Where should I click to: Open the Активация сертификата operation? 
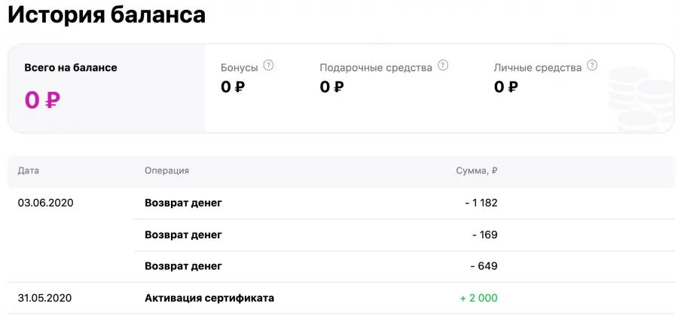[209, 298]
